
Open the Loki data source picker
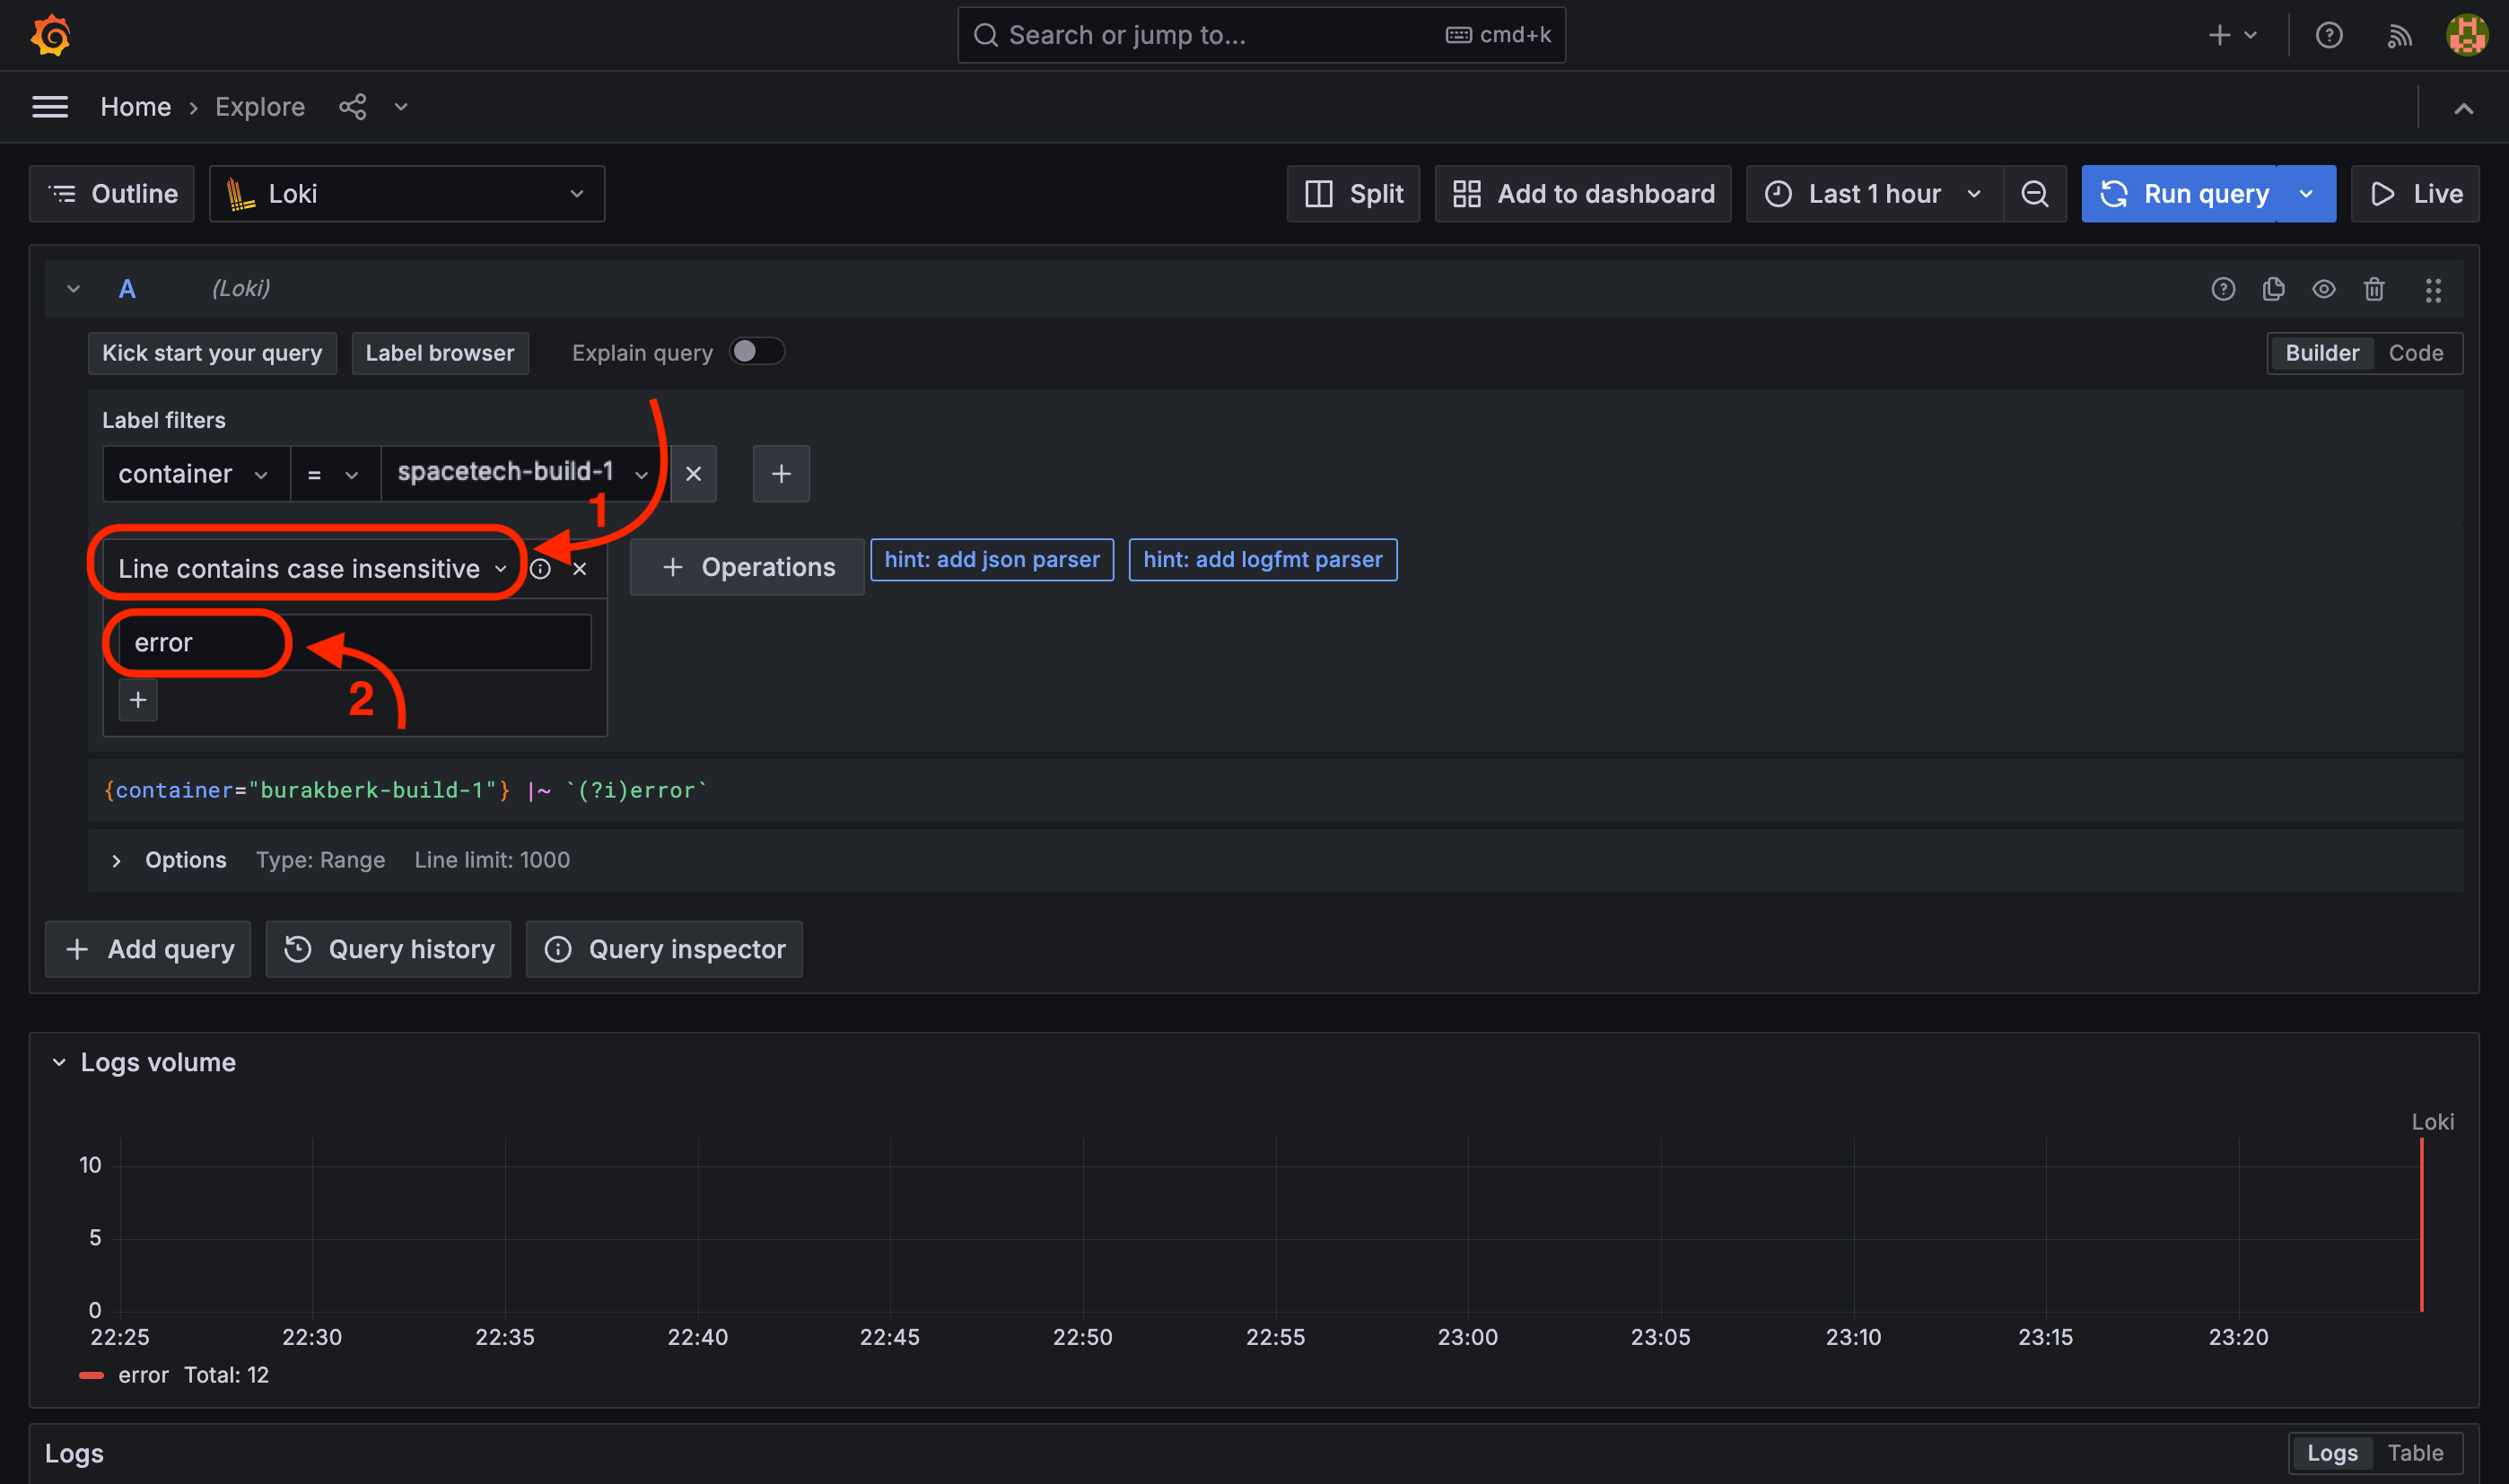[x=407, y=193]
